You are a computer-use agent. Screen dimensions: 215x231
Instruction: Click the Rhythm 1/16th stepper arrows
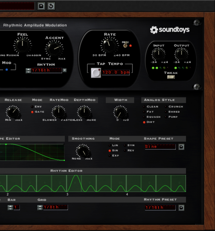point(28,71)
